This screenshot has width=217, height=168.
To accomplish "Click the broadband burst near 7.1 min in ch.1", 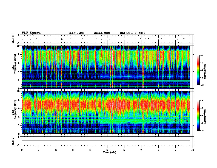I will [143, 67].
